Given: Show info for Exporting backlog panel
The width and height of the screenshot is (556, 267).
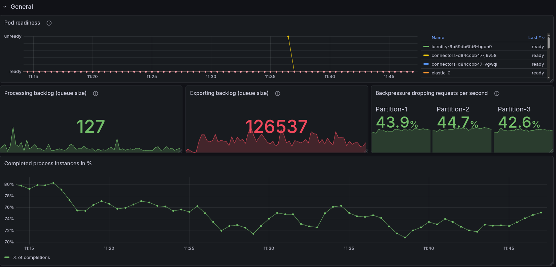Looking at the screenshot, I should pos(278,94).
